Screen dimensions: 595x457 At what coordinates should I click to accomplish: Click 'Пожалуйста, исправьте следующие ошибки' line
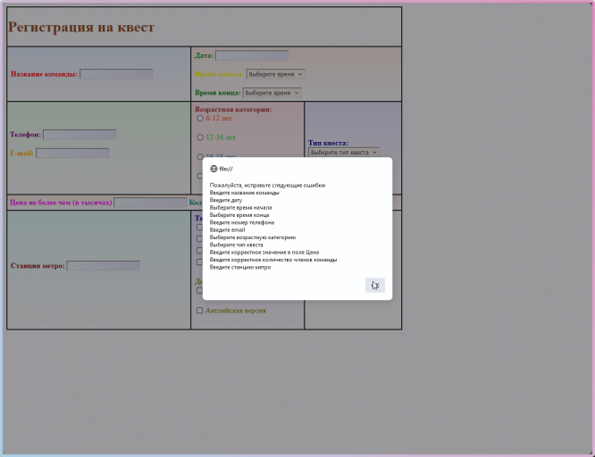(267, 185)
